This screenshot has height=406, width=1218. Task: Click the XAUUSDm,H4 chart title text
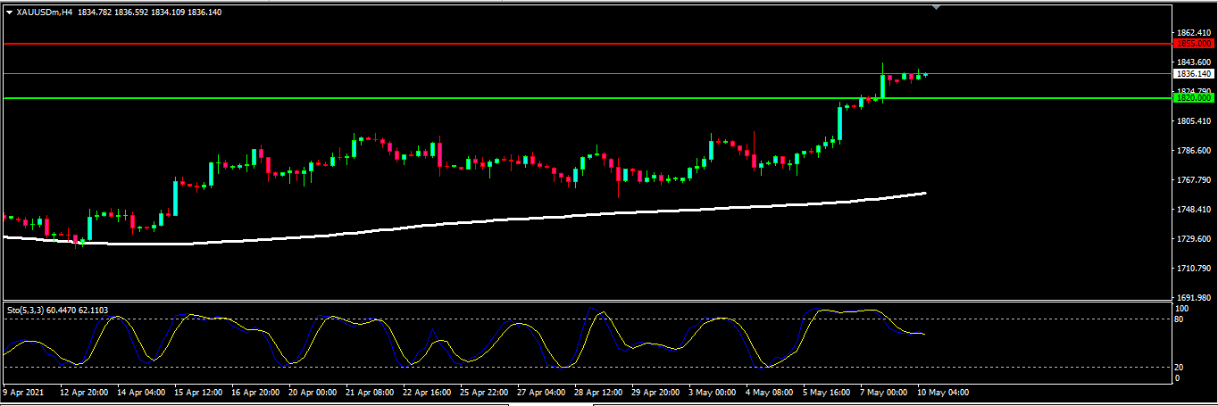point(45,12)
